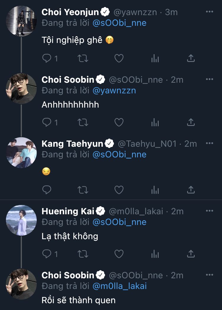222x310 pixels.
Task: Open Kang Taehyun's profile via display name
Action: coord(72,144)
